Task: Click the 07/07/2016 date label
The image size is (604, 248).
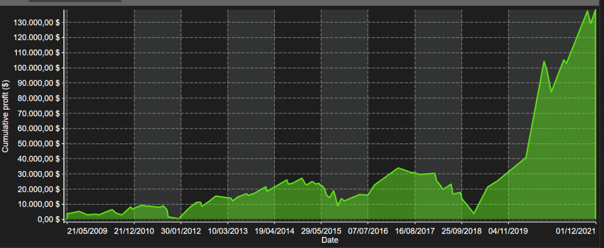Action: pos(368,231)
